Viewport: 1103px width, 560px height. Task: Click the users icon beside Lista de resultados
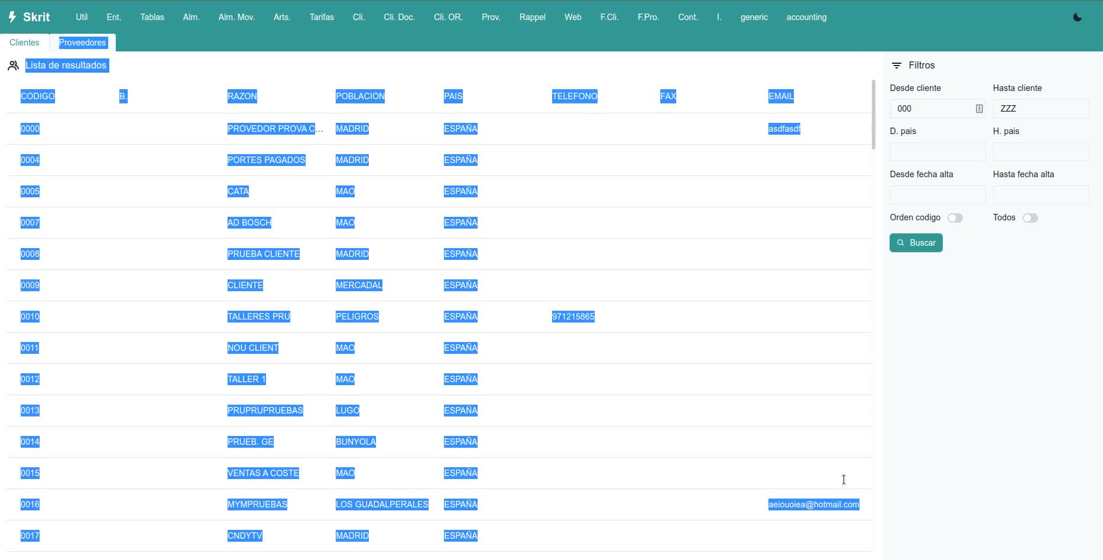tap(13, 66)
